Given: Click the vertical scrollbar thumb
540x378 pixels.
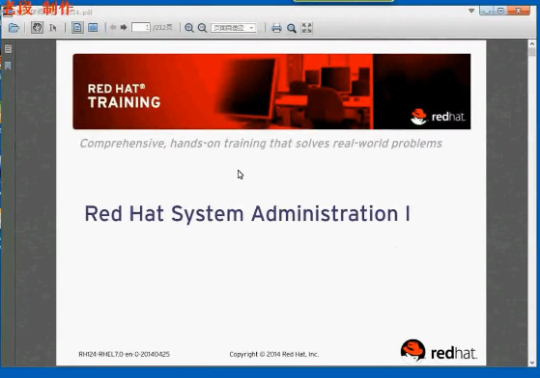Looking at the screenshot, I should pyautogui.click(x=532, y=52).
